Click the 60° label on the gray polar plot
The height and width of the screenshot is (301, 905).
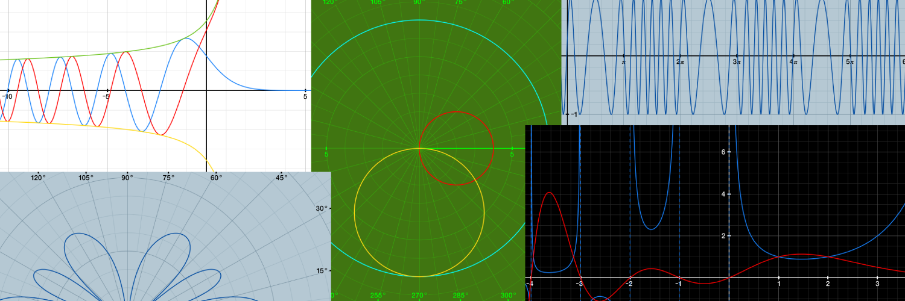[x=216, y=178]
